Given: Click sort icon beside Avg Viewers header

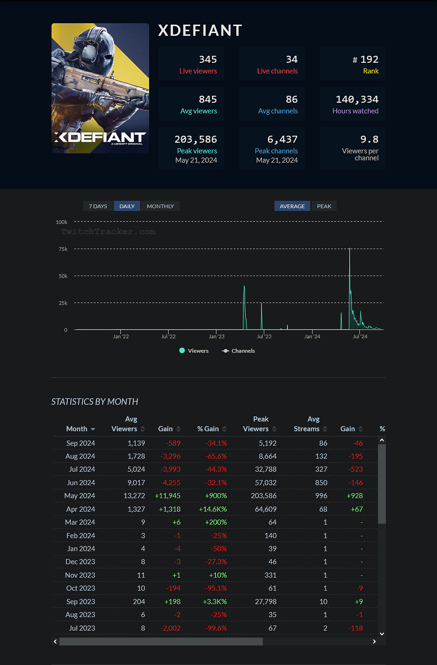Looking at the screenshot, I should (x=143, y=429).
